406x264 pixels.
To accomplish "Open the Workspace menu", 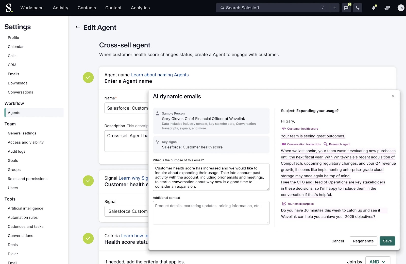I will coord(32,8).
